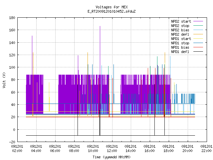
Task: Click the orange NPD2 defl legend line
Action: [x=198, y=34]
